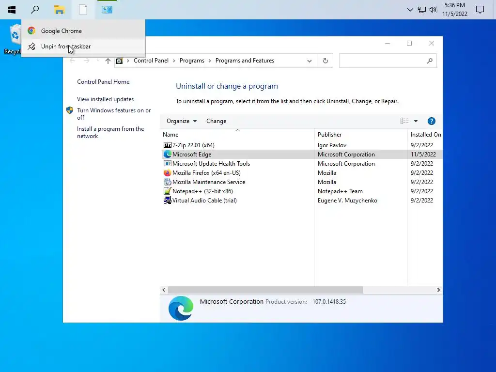
Task: Click the 11/5/2022 installed date cell
Action: tap(423, 154)
